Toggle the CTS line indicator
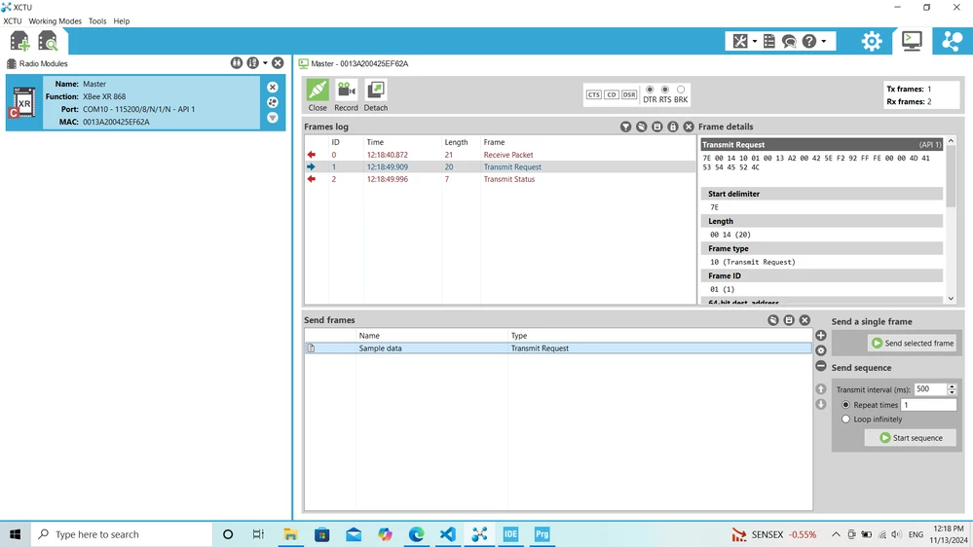This screenshot has height=547, width=973. tap(594, 94)
